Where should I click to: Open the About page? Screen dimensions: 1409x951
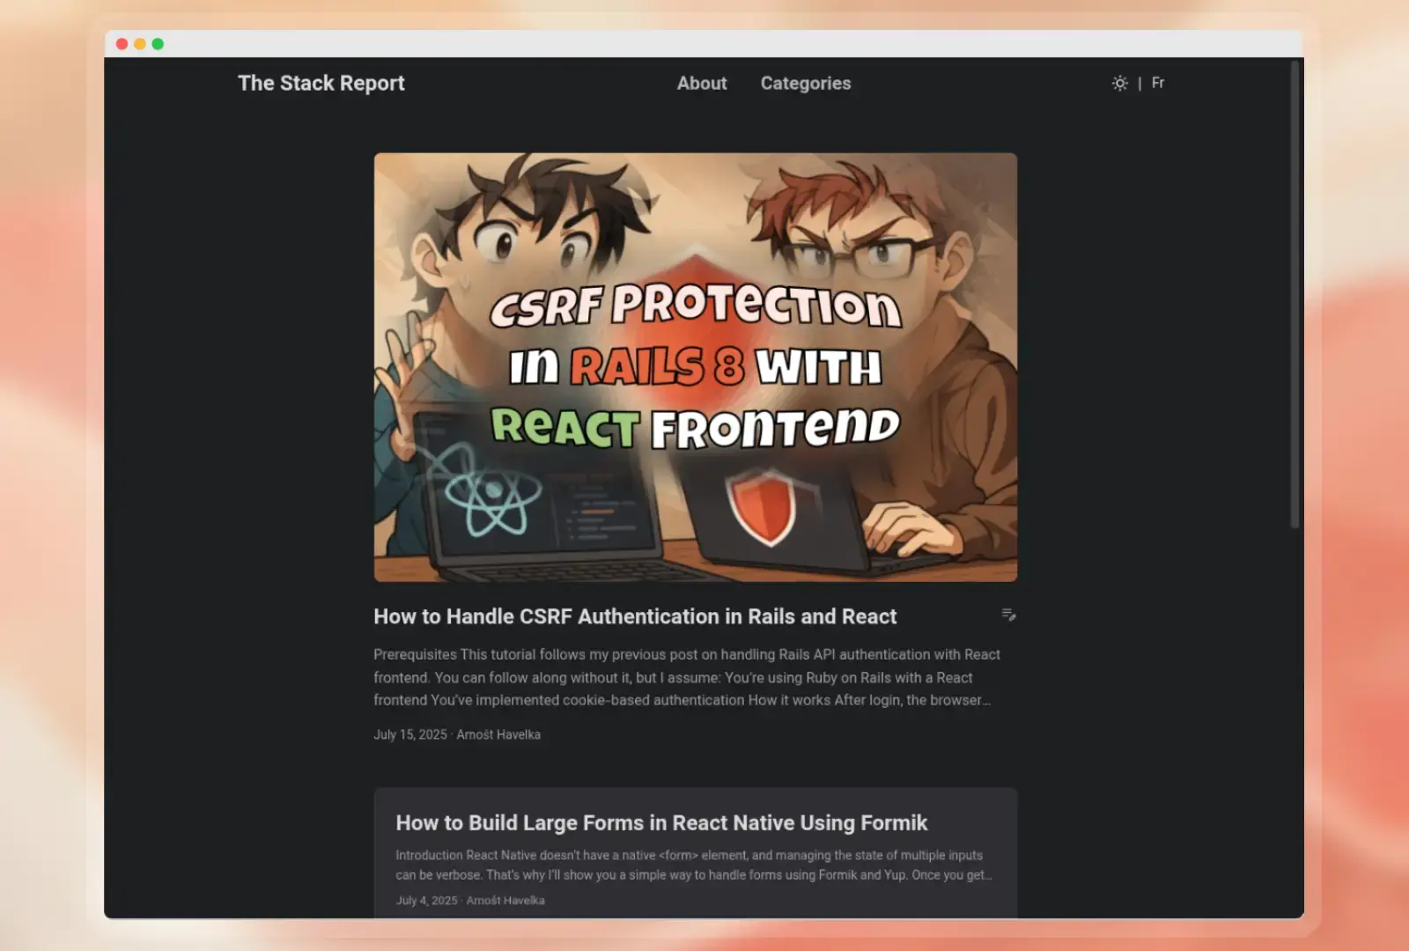[701, 83]
